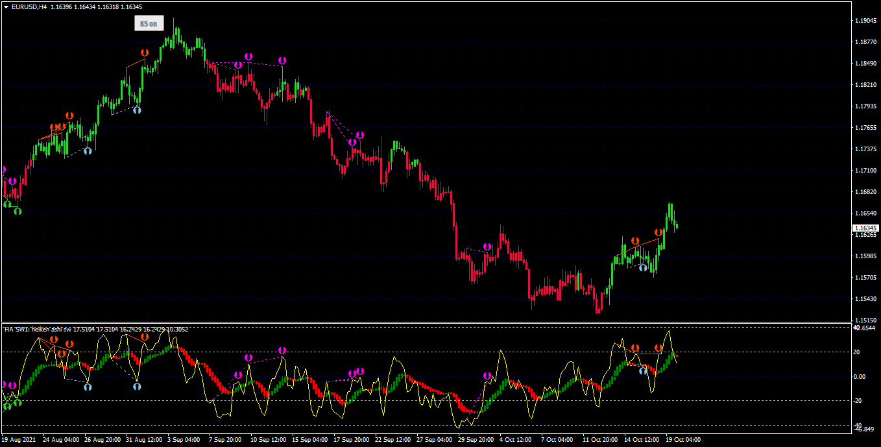881x447 pixels.
Task: Click the "17 Sep 20:00" time label
Action: (352, 440)
